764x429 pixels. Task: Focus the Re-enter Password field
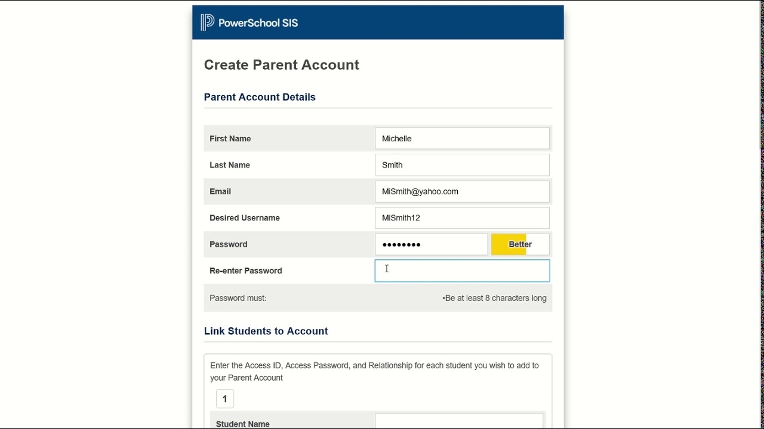(462, 271)
